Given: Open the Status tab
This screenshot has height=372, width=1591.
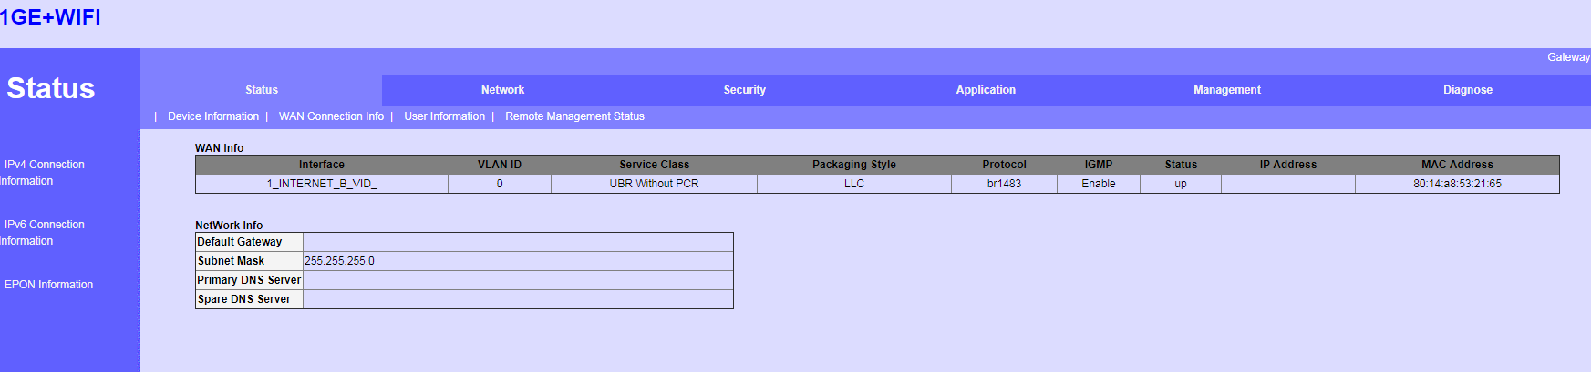Looking at the screenshot, I should point(262,90).
